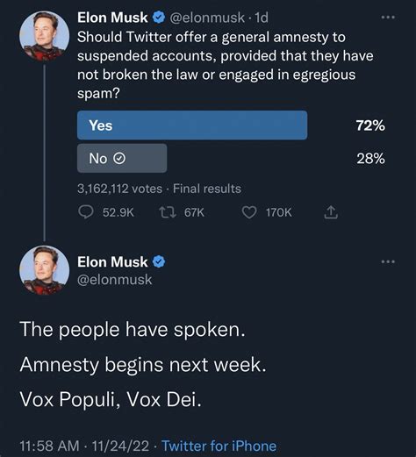The image size is (416, 457).
Task: Tap the retweet icon with 67K
Action: (168, 212)
